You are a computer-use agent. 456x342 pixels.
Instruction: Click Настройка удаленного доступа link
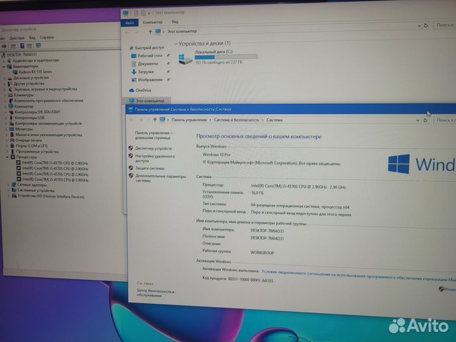point(154,158)
